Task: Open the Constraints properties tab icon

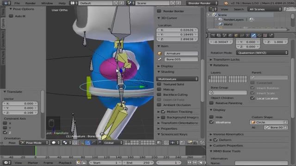Action: (x=242, y=36)
